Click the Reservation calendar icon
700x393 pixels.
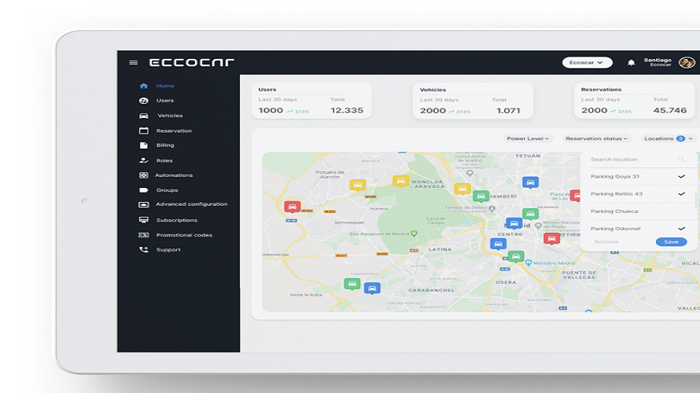(143, 130)
